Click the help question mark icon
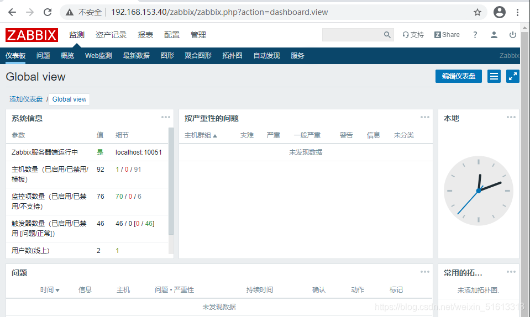The image size is (530, 317). coord(475,35)
